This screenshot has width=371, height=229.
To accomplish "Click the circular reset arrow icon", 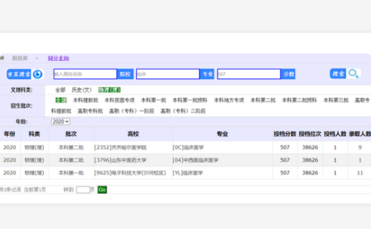I will pyautogui.click(x=38, y=74).
